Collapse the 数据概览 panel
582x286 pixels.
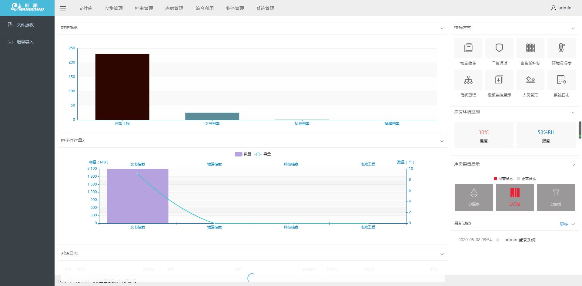442,28
